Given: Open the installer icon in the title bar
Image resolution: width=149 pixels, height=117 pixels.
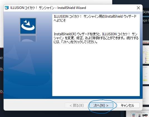Looking at the screenshot, I should [7, 8].
